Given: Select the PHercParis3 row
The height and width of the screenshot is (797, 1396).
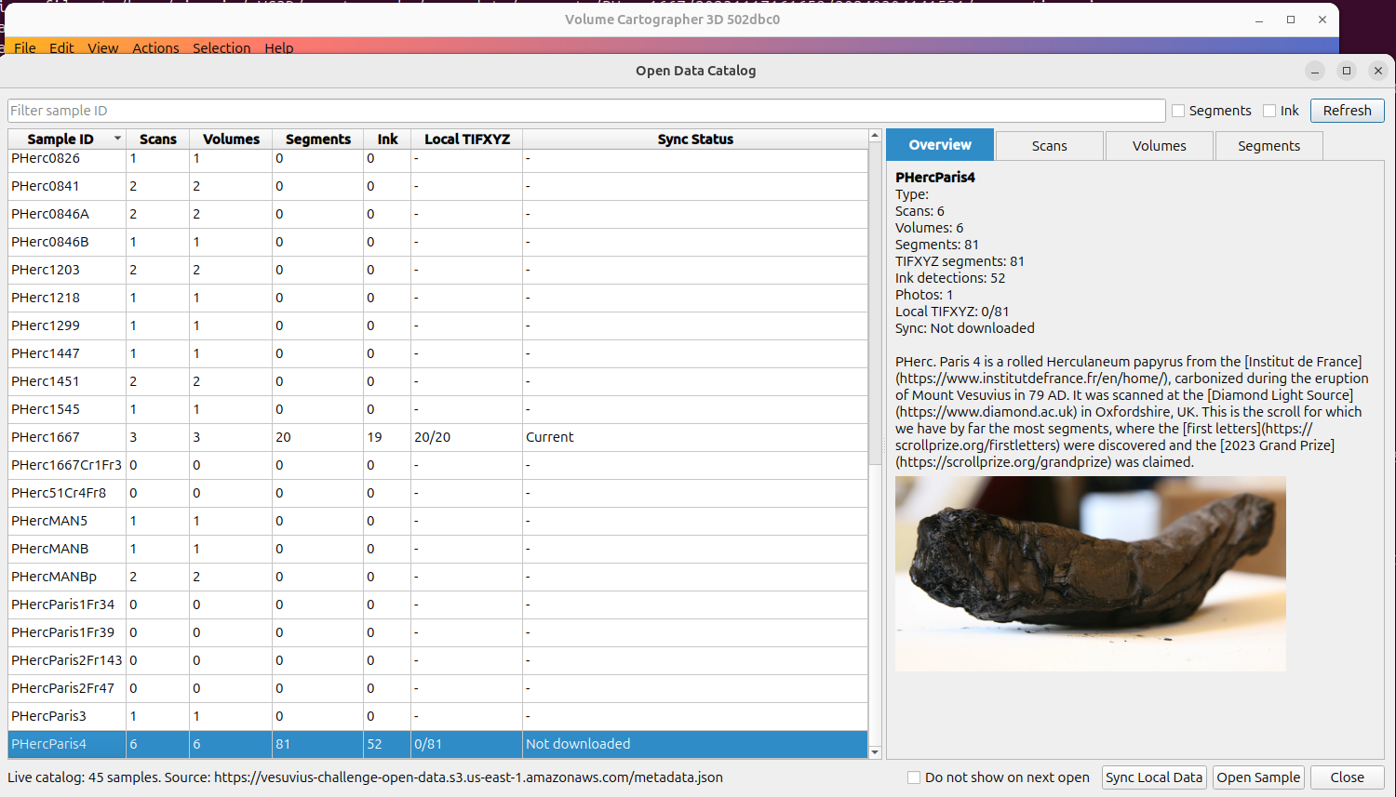Looking at the screenshot, I should click(x=438, y=716).
